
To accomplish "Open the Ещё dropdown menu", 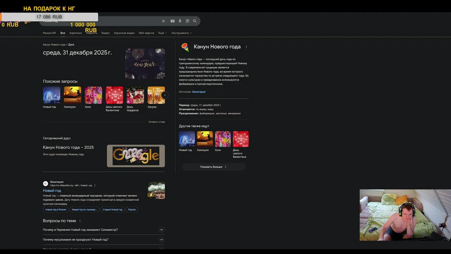I will click(x=162, y=33).
